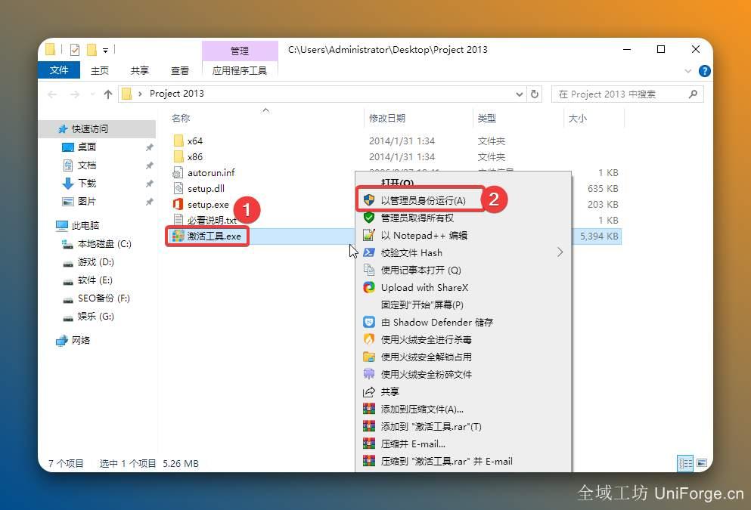This screenshot has width=751, height=510.
Task: Click WinRAR icon beside 压缩并 E-mail...
Action: (x=369, y=444)
